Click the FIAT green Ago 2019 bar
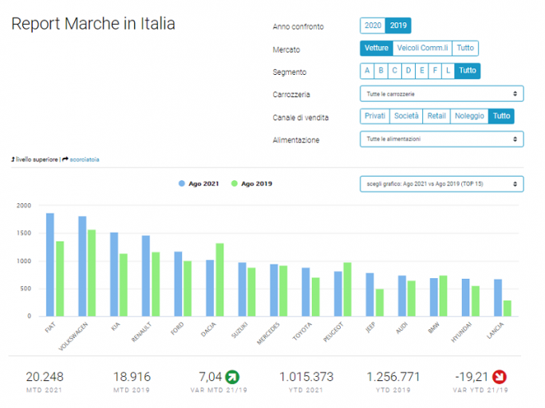Image resolution: width=545 pixels, height=408 pixels. [x=60, y=279]
